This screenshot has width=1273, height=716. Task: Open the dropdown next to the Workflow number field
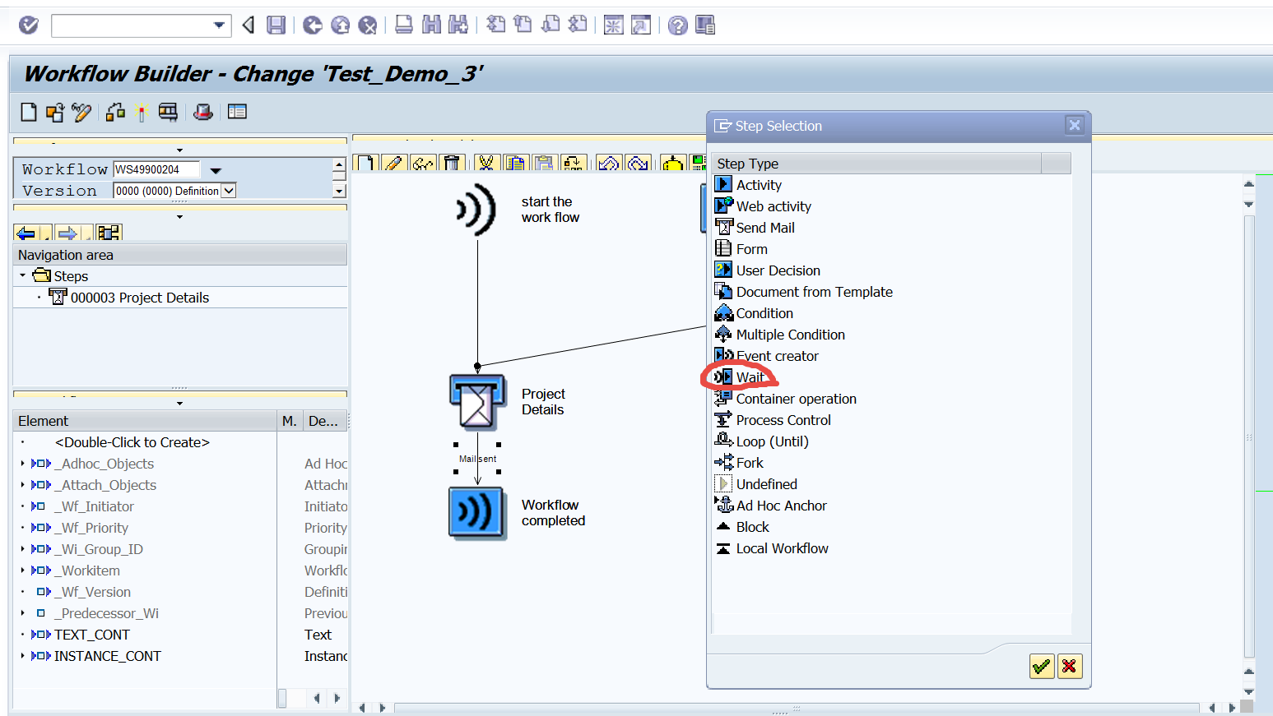coord(215,169)
